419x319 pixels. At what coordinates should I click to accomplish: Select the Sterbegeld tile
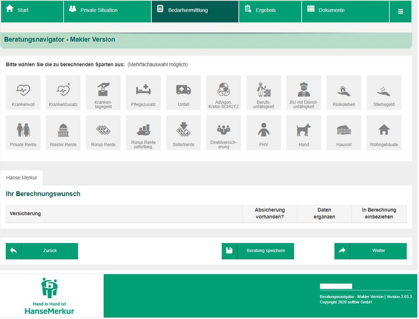384,93
